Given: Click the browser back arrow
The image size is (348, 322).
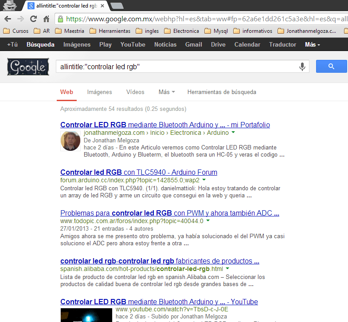Looking at the screenshot, I should (8, 19).
